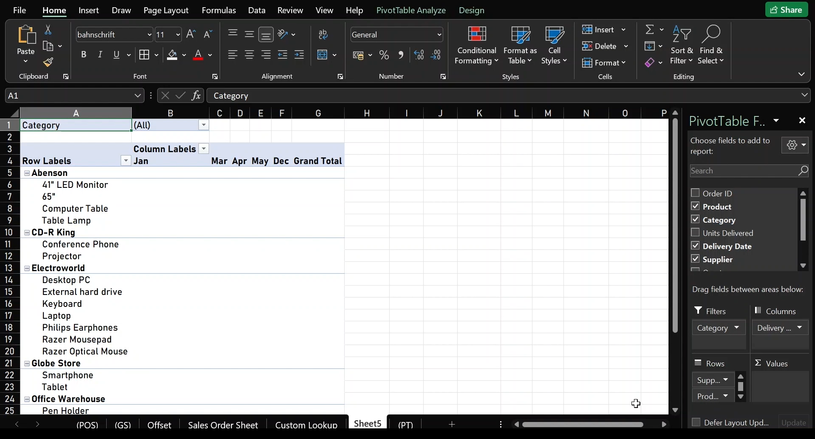This screenshot has height=439, width=815.
Task: Apply bold formatting to the cell
Action: (84, 55)
